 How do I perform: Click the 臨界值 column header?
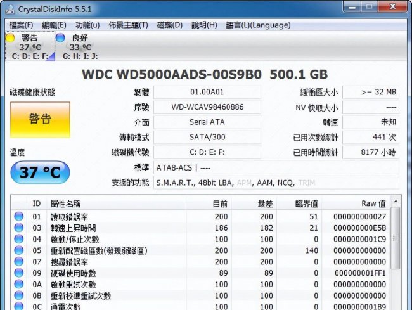tap(299, 203)
